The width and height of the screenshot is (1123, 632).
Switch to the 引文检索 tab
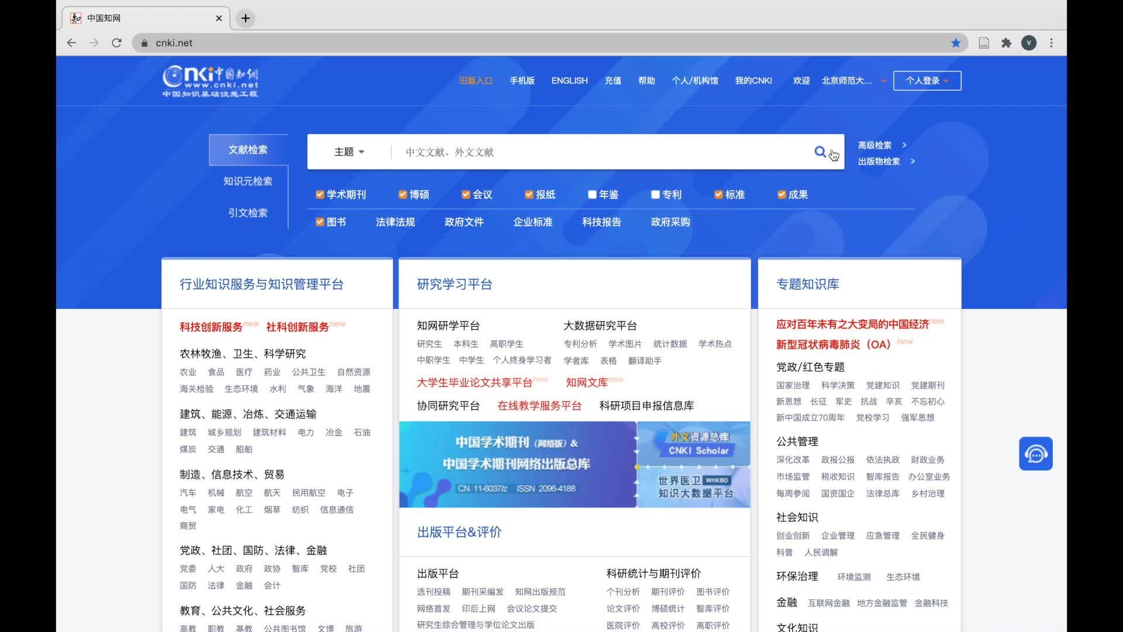(248, 213)
